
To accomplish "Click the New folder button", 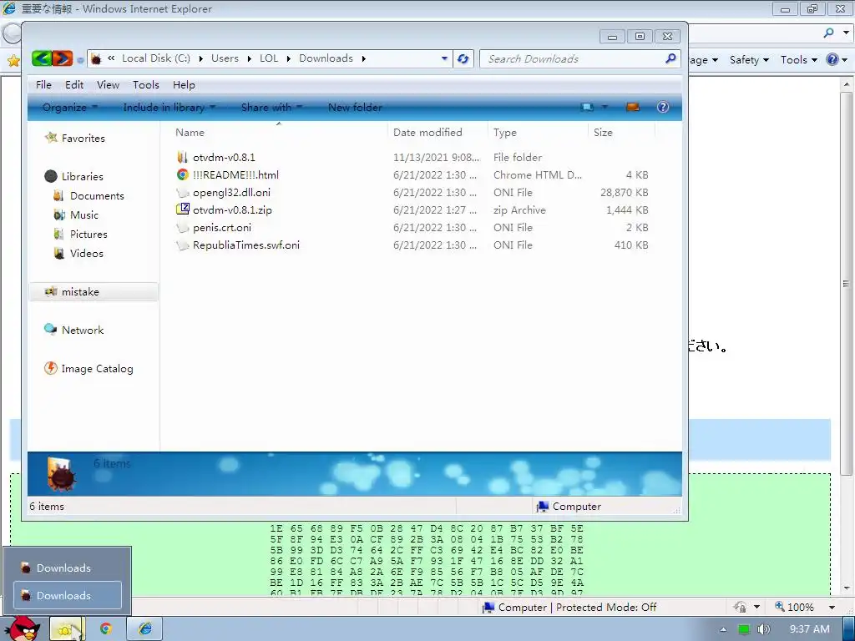I will click(355, 107).
